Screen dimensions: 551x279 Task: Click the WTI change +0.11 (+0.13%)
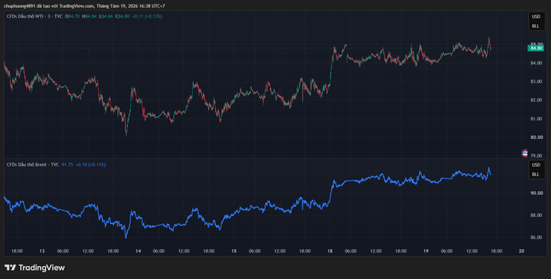(x=147, y=16)
